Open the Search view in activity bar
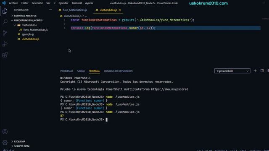 pyautogui.click(x=5, y=22)
